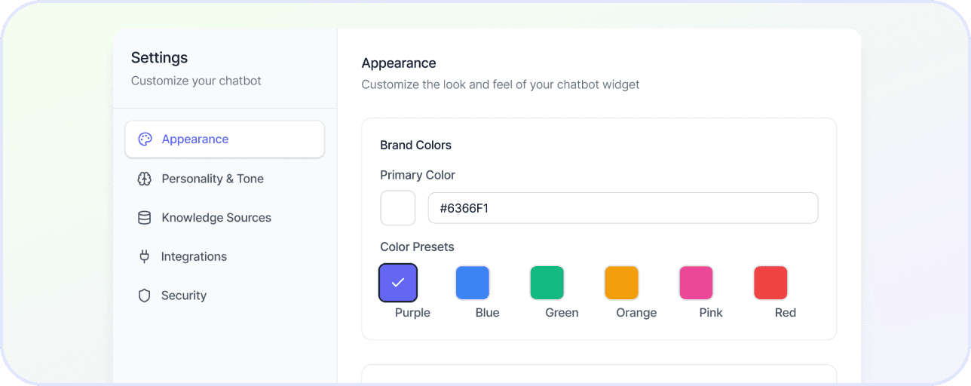971x386 pixels.
Task: Select the Purple color preset swatch
Action: 398,283
